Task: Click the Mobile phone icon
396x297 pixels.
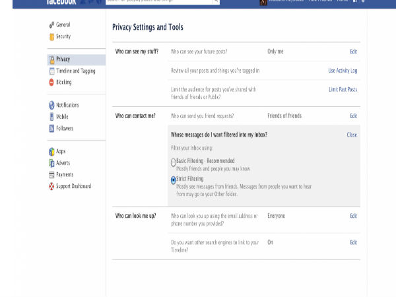Action: (51, 117)
